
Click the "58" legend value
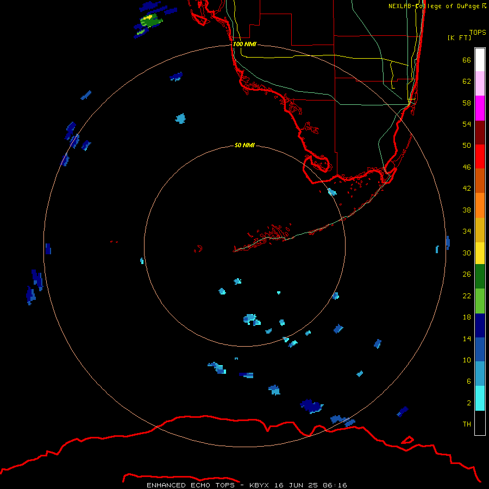(467, 103)
